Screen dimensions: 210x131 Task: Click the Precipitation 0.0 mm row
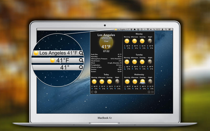point(106,65)
